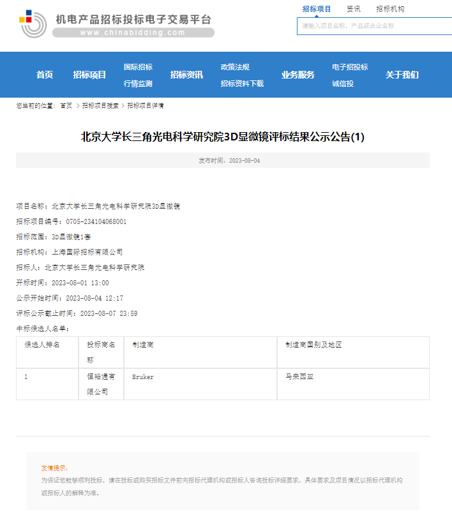Open 政策法规 in the navigation bar

(235, 67)
